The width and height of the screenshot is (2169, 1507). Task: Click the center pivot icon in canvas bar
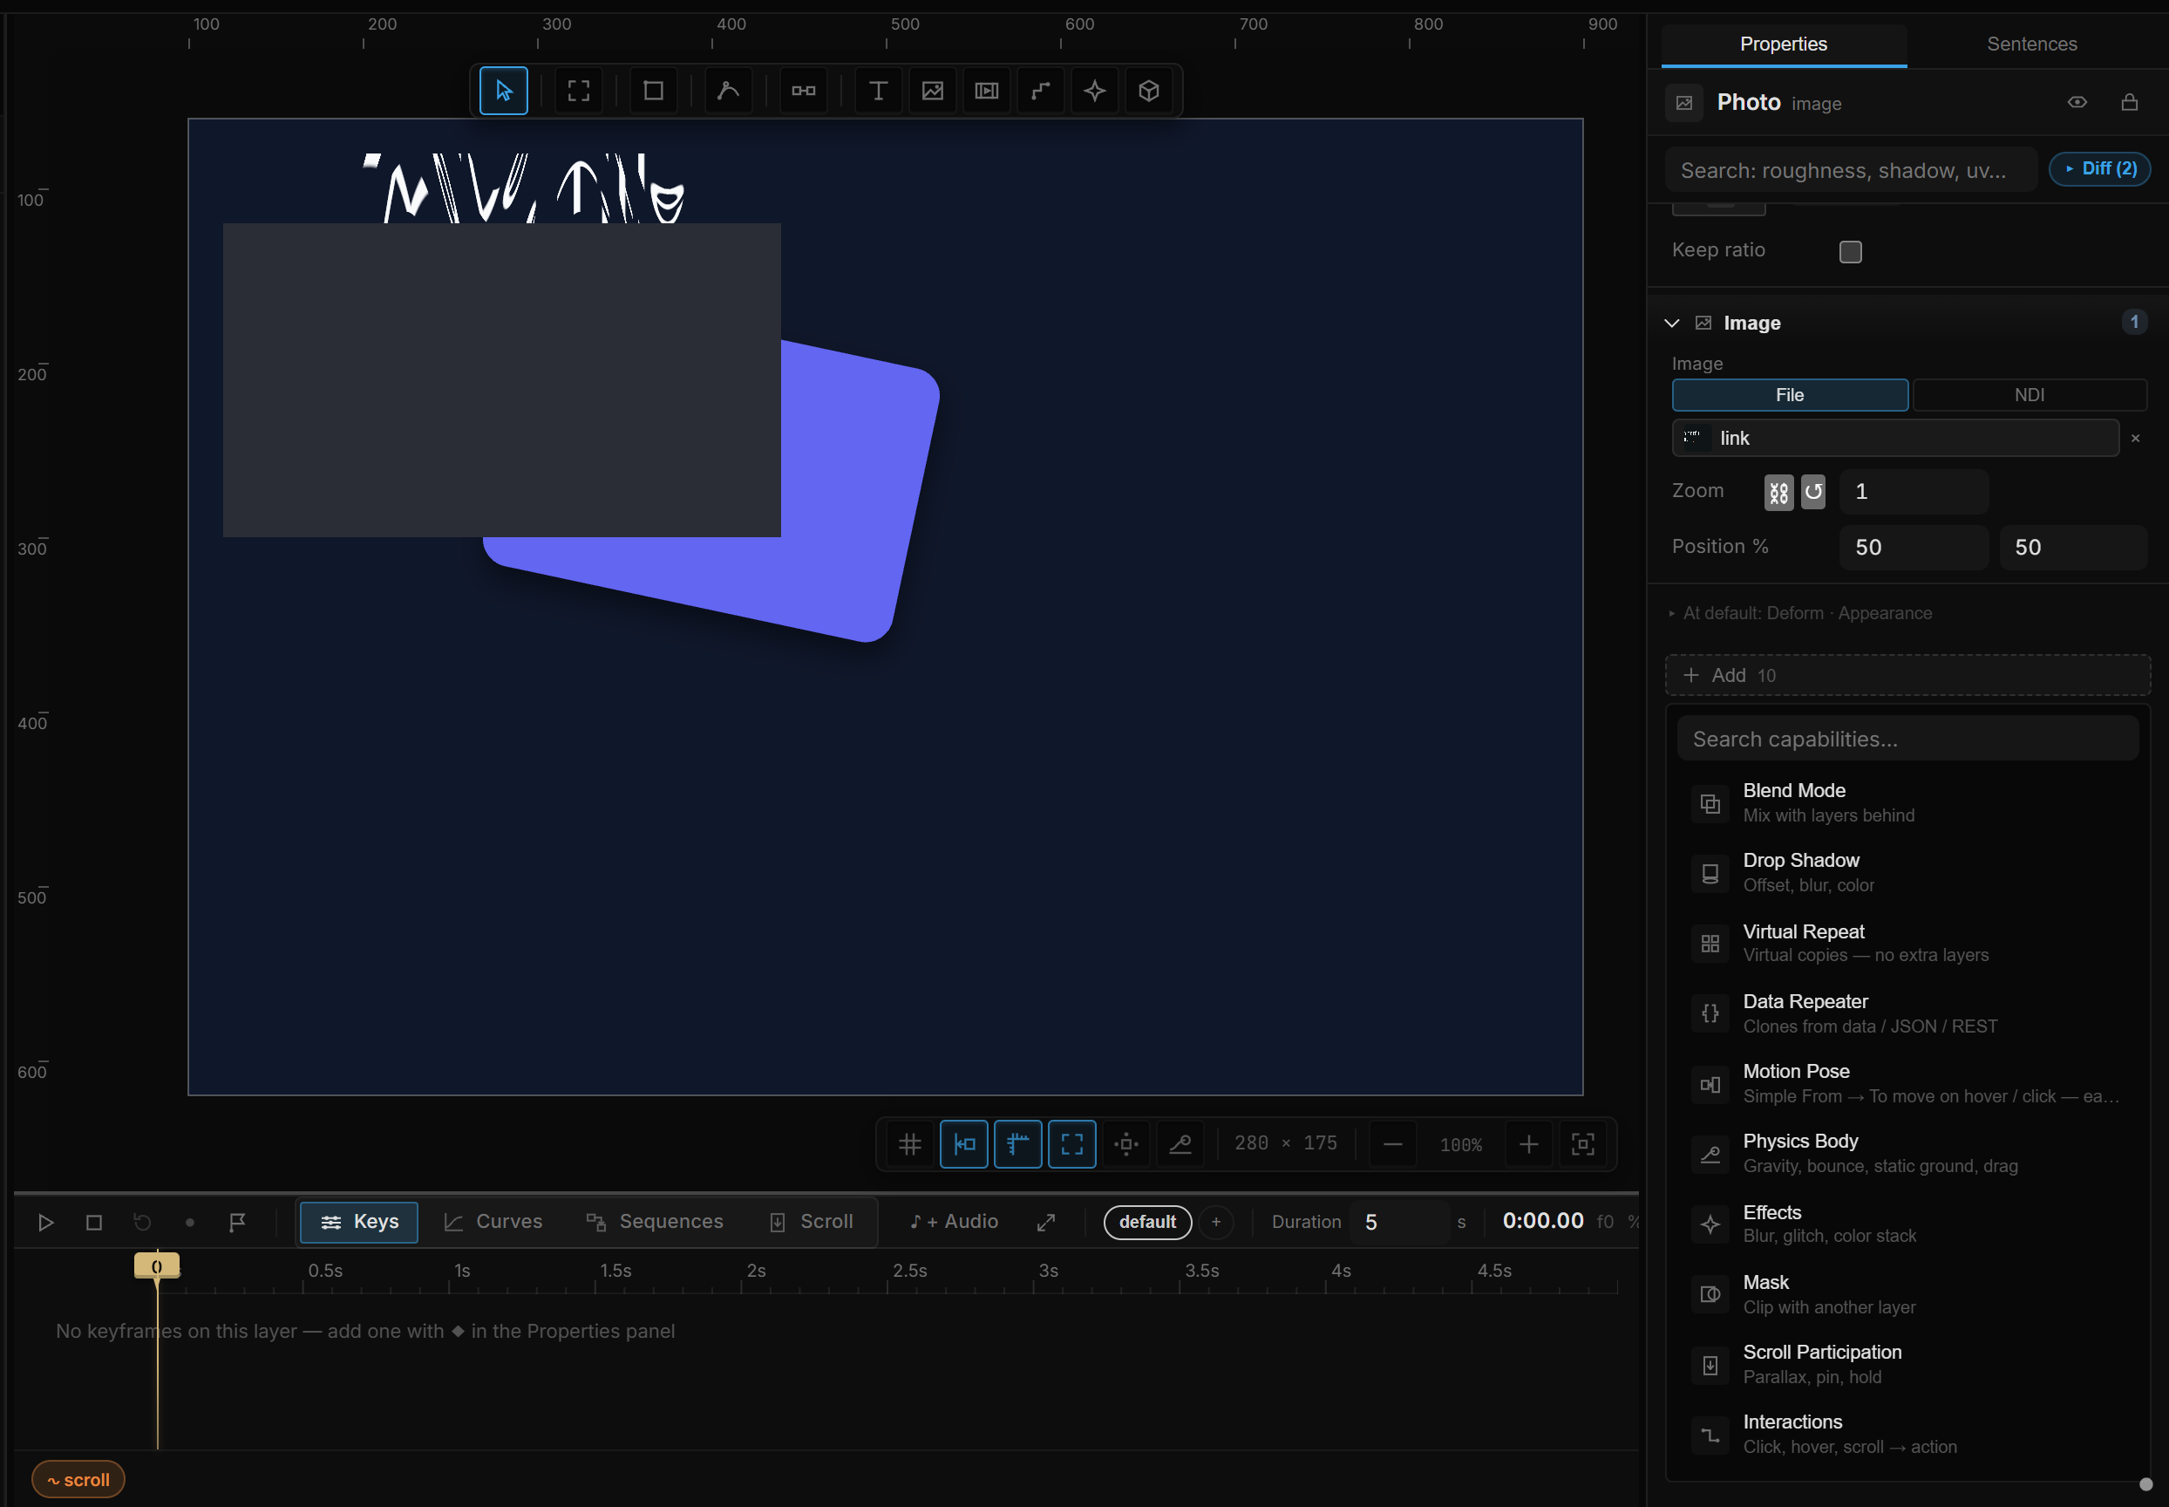[1126, 1144]
